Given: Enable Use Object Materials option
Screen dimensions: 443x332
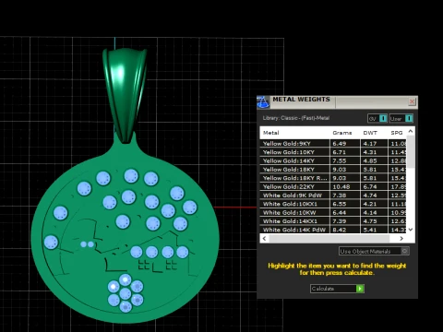Looking at the screenshot, I should (x=374, y=251).
